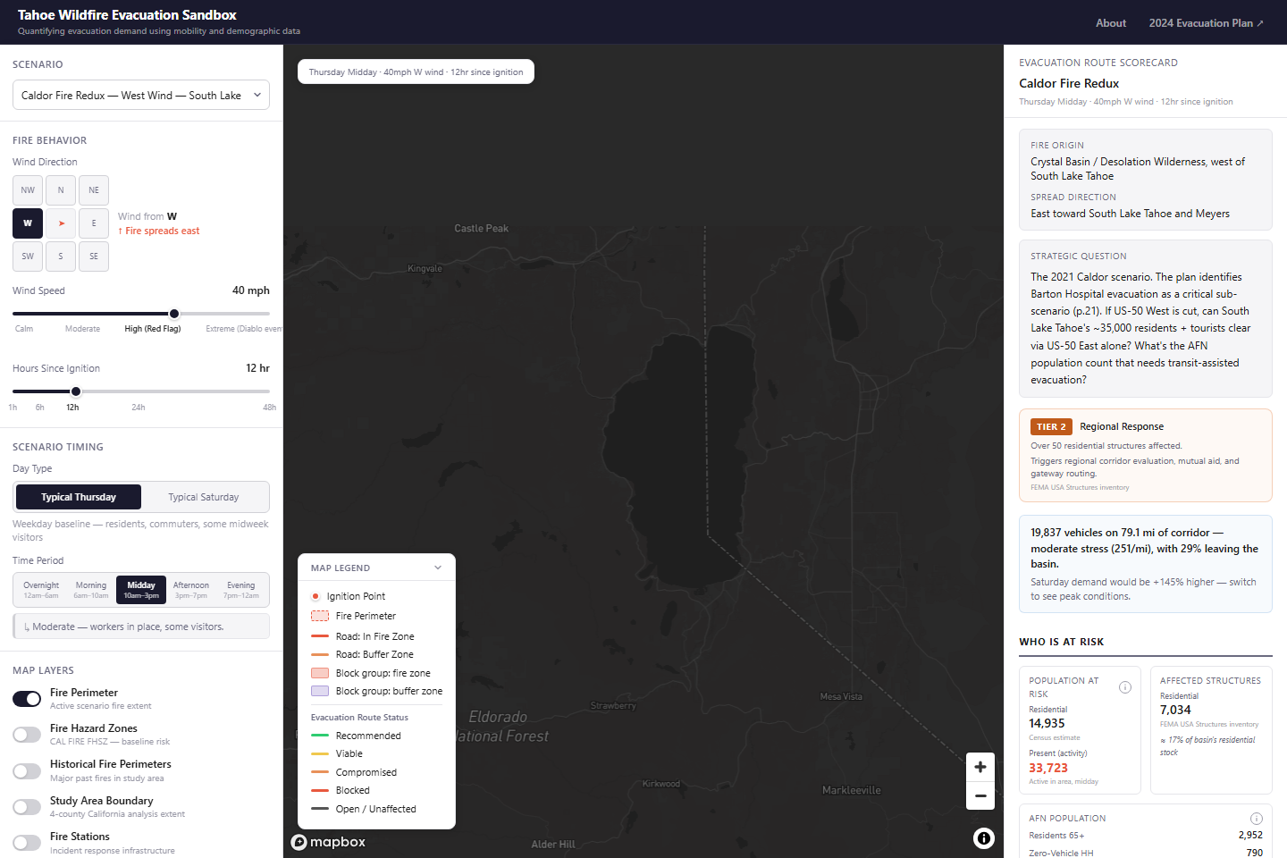
Task: Set wind direction to NE
Action: click(x=94, y=190)
